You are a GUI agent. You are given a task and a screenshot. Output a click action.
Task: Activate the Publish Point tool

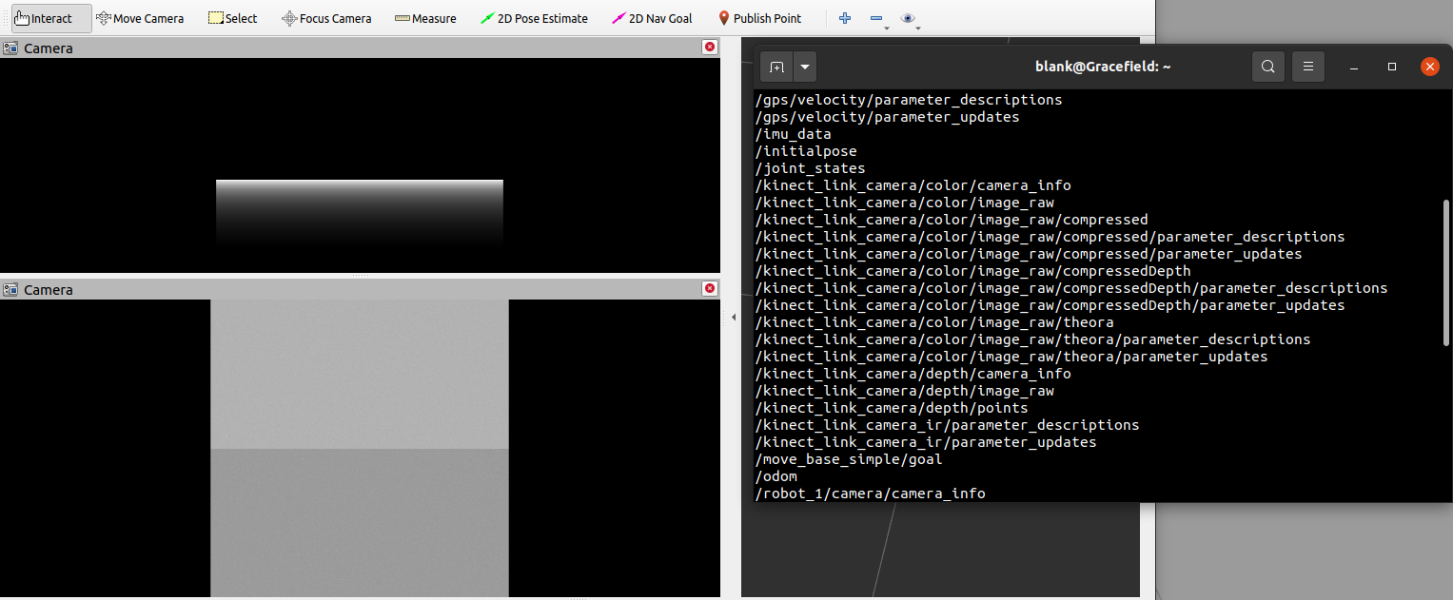759,18
